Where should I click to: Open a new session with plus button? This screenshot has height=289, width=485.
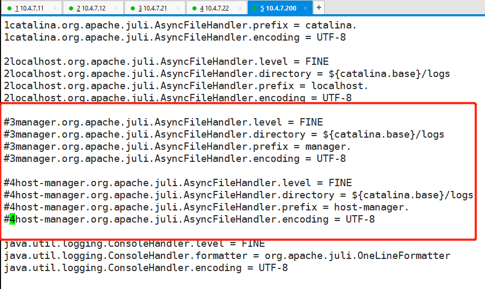tap(319, 8)
